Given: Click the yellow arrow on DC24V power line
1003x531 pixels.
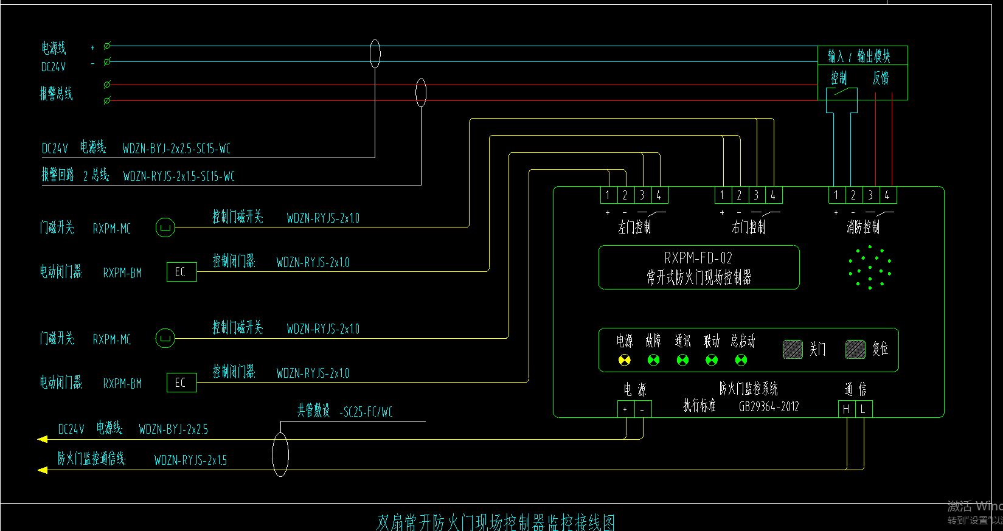Looking at the screenshot, I should [43, 439].
